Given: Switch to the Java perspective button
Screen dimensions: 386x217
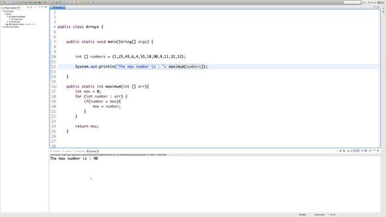Looking at the screenshot, I should [381, 2].
